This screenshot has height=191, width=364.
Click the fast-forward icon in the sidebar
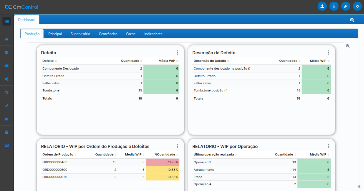point(7,119)
